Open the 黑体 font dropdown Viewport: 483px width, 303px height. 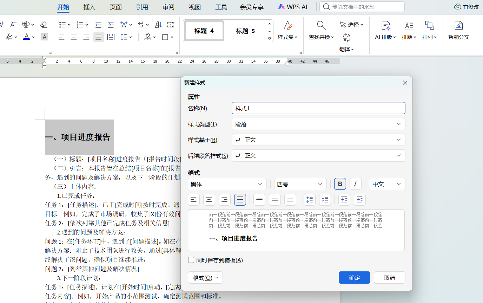click(227, 184)
